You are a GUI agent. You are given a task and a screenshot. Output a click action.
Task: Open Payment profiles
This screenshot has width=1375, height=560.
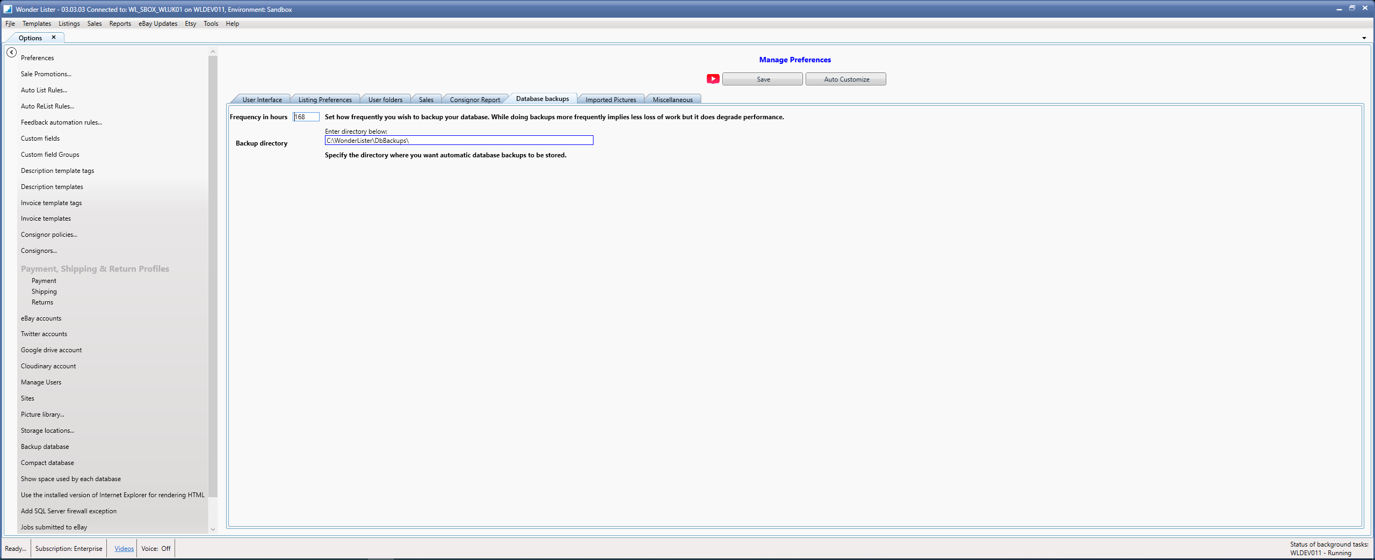(44, 281)
